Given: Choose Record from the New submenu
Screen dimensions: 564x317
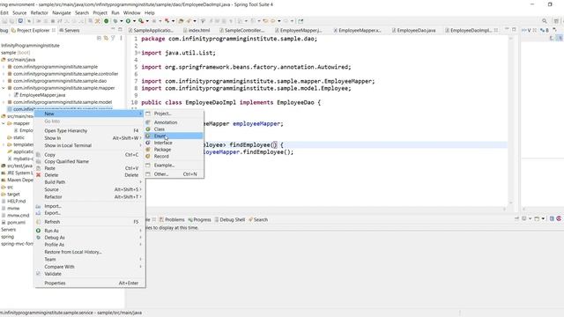Looking at the screenshot, I should (174, 157).
